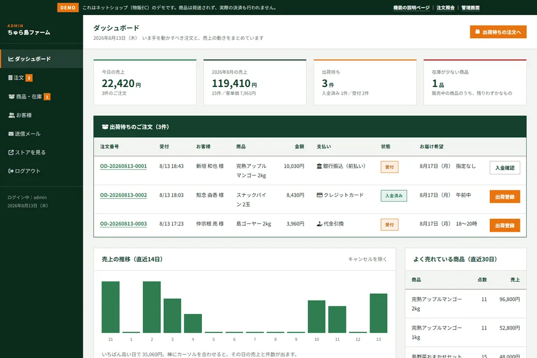Click 出荷登録 for order OD-20260813-0002
This screenshot has height=358, width=537.
click(505, 197)
